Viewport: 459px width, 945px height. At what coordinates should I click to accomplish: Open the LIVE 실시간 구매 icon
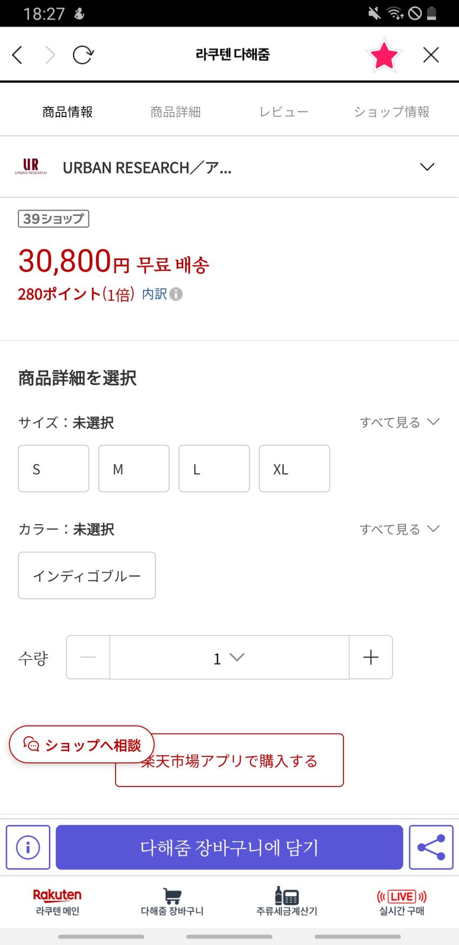click(402, 902)
